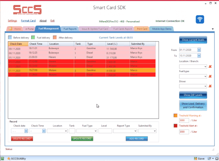The height and width of the screenshot is (161, 219).
Task: Expand the Fuel type filter dropdown
Action: 205,76
